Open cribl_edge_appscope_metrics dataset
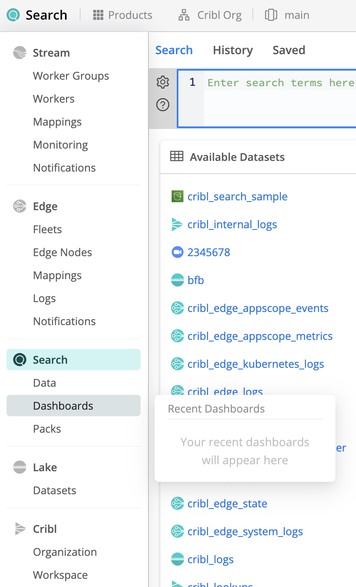 pyautogui.click(x=260, y=336)
